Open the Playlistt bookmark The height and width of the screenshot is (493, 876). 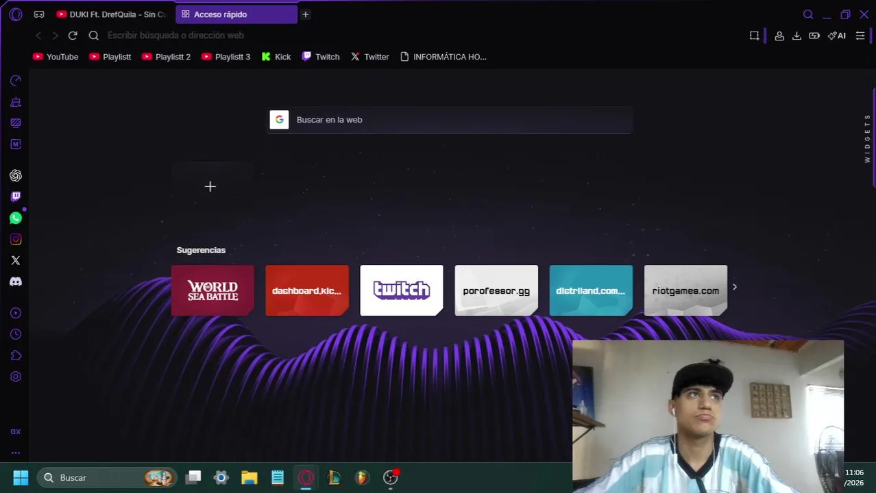tap(110, 57)
